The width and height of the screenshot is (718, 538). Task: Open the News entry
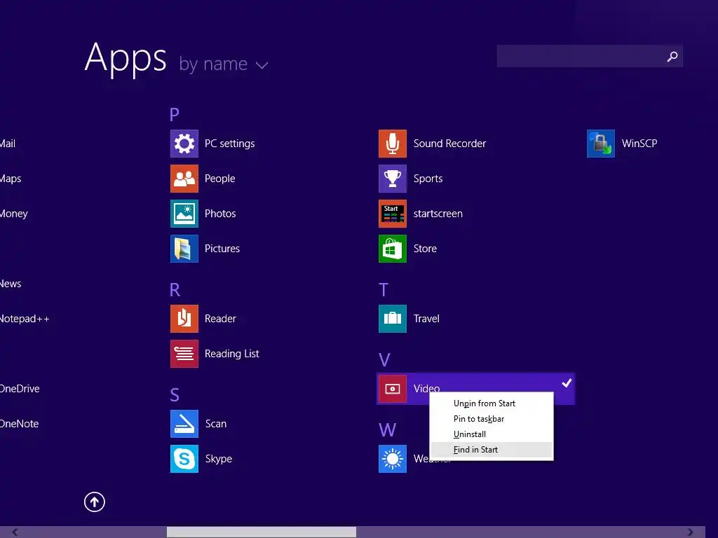tap(11, 284)
